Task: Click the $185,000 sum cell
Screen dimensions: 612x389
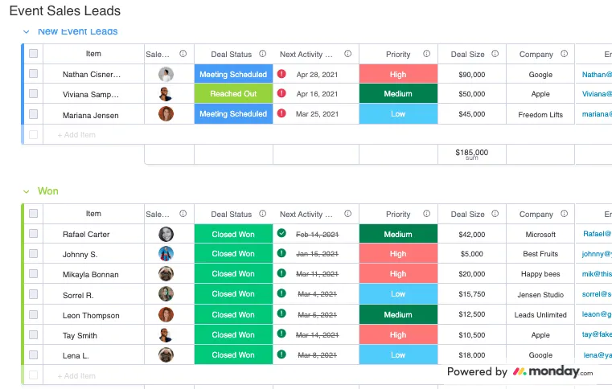Action: tap(472, 154)
